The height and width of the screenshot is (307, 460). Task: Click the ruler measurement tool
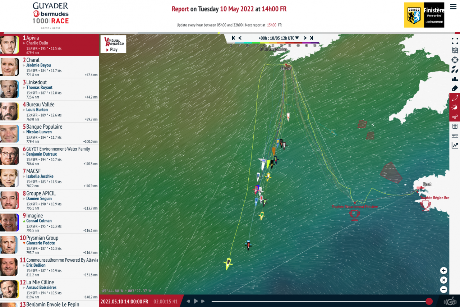455,136
